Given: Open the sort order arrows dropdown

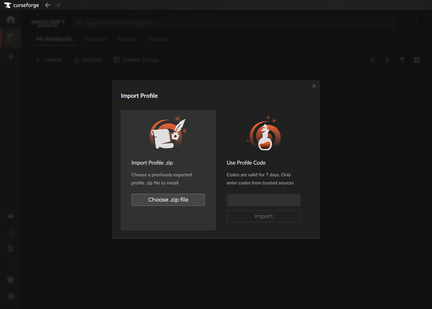Looking at the screenshot, I should click(387, 60).
